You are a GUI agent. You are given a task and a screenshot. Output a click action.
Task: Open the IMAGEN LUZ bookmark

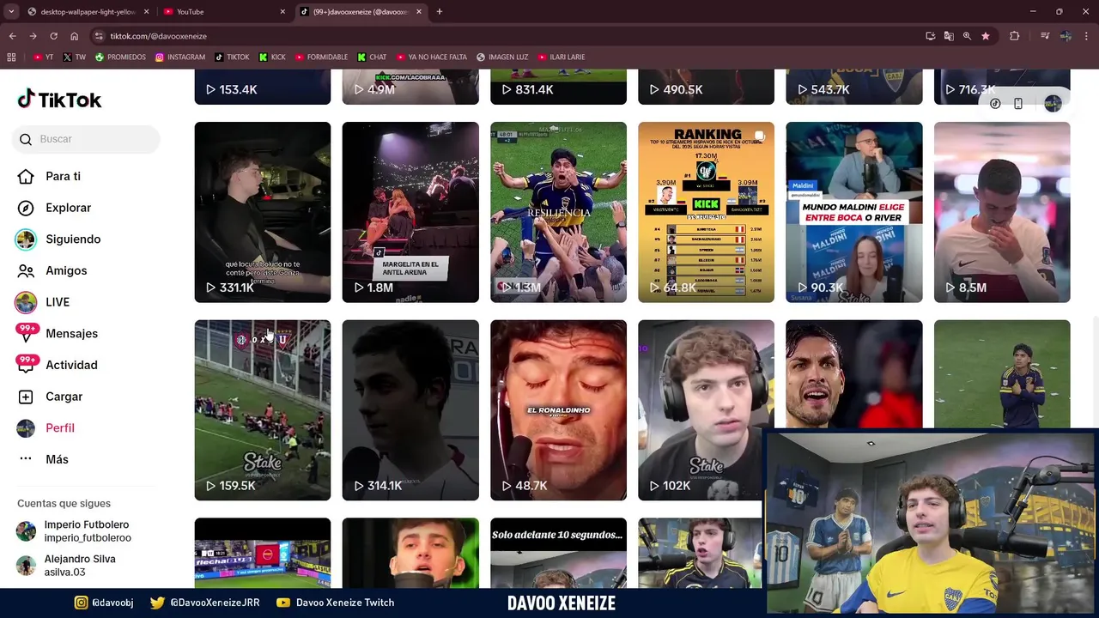502,57
